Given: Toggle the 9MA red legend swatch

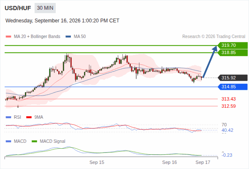Looking at the screenshot, I should (29, 117).
